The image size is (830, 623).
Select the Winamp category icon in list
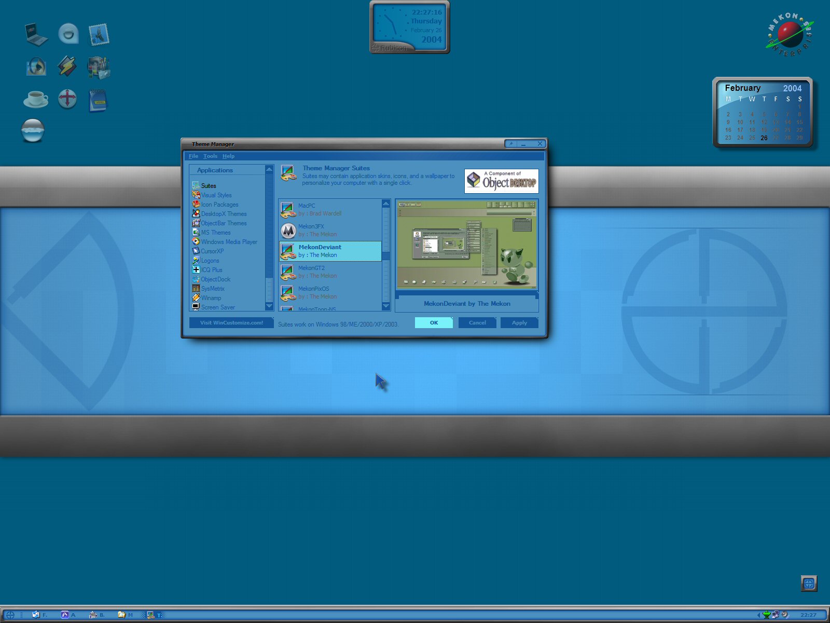(x=196, y=297)
